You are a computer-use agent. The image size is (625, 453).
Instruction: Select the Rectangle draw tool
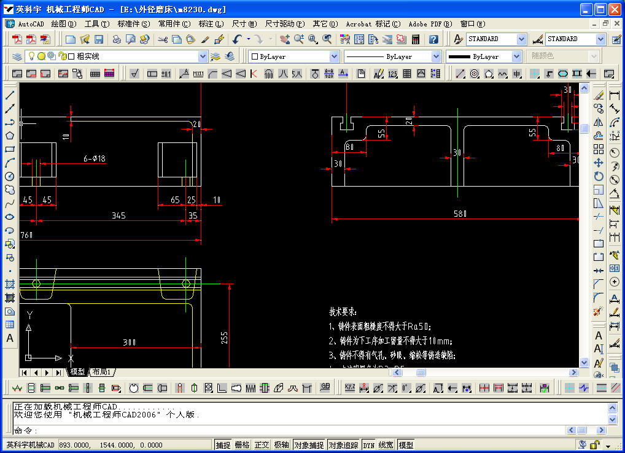[10, 149]
